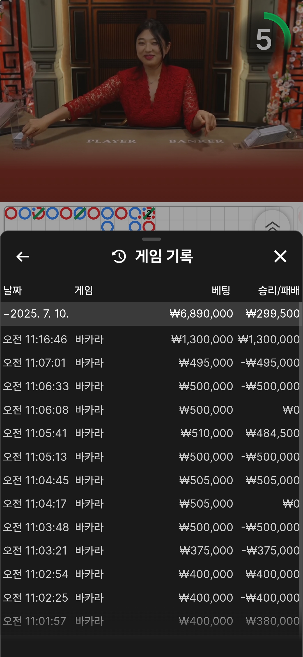Click the -₩375,000 loss amount
303x657 pixels.
coord(271,551)
